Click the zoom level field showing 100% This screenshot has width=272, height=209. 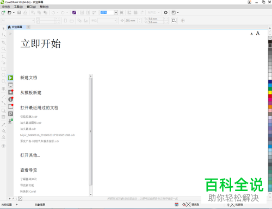point(107,12)
